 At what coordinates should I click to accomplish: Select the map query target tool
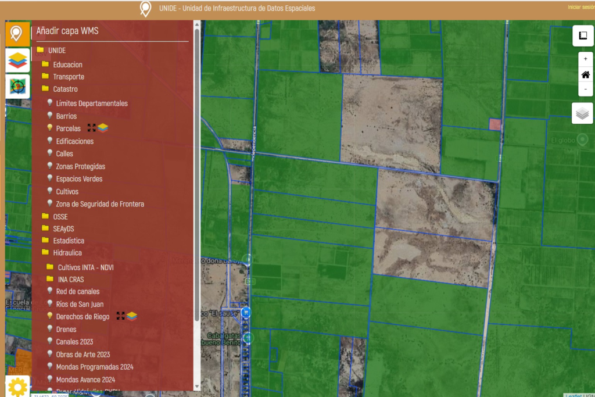tap(17, 87)
